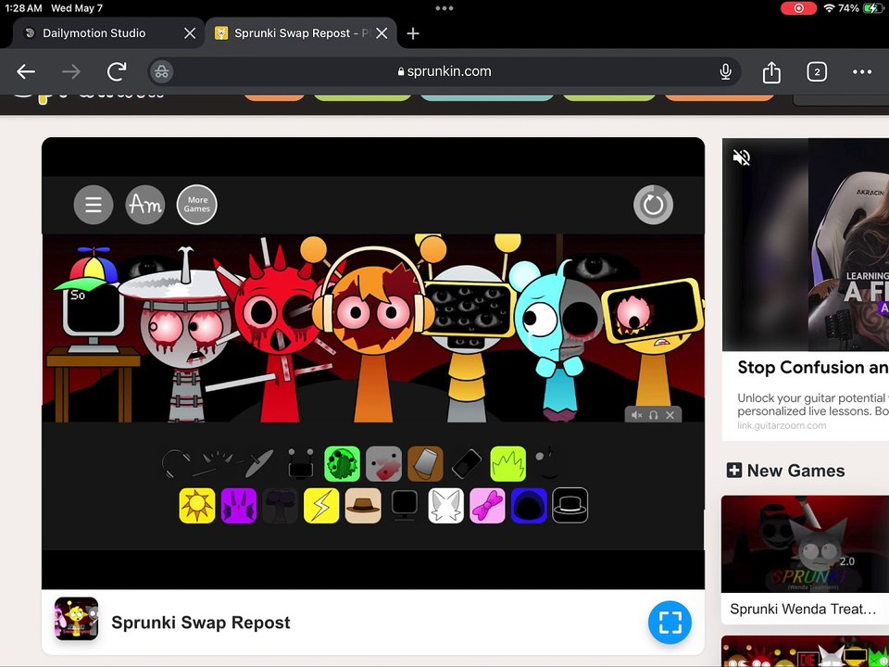This screenshot has width=889, height=667.
Task: Click the circular reset button in game header
Action: pyautogui.click(x=653, y=204)
